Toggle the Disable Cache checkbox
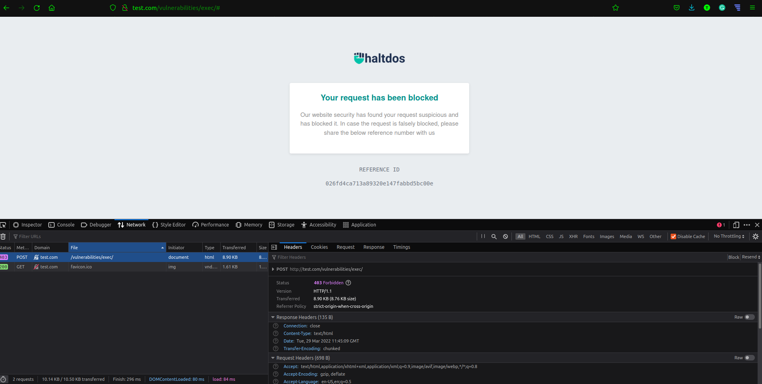Image resolution: width=762 pixels, height=384 pixels. coord(673,236)
